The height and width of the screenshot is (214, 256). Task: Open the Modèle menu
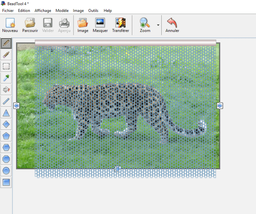click(x=62, y=10)
